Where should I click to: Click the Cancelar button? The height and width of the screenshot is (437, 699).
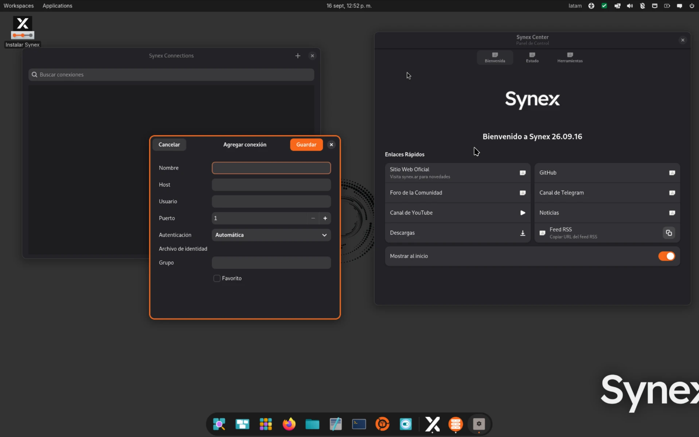pyautogui.click(x=169, y=145)
